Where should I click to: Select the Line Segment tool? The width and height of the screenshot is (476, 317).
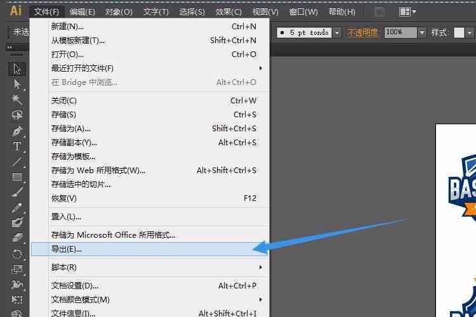coord(17,162)
